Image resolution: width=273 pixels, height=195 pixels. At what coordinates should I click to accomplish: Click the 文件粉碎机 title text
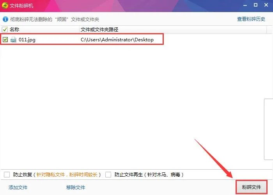[21, 5]
